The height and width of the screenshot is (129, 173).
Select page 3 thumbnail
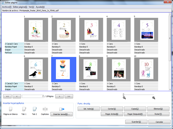(x=91, y=30)
